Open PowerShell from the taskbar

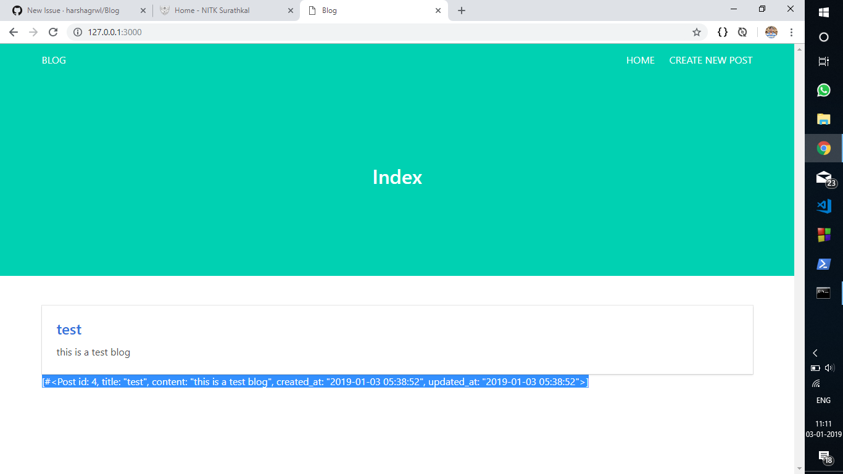tap(823, 264)
